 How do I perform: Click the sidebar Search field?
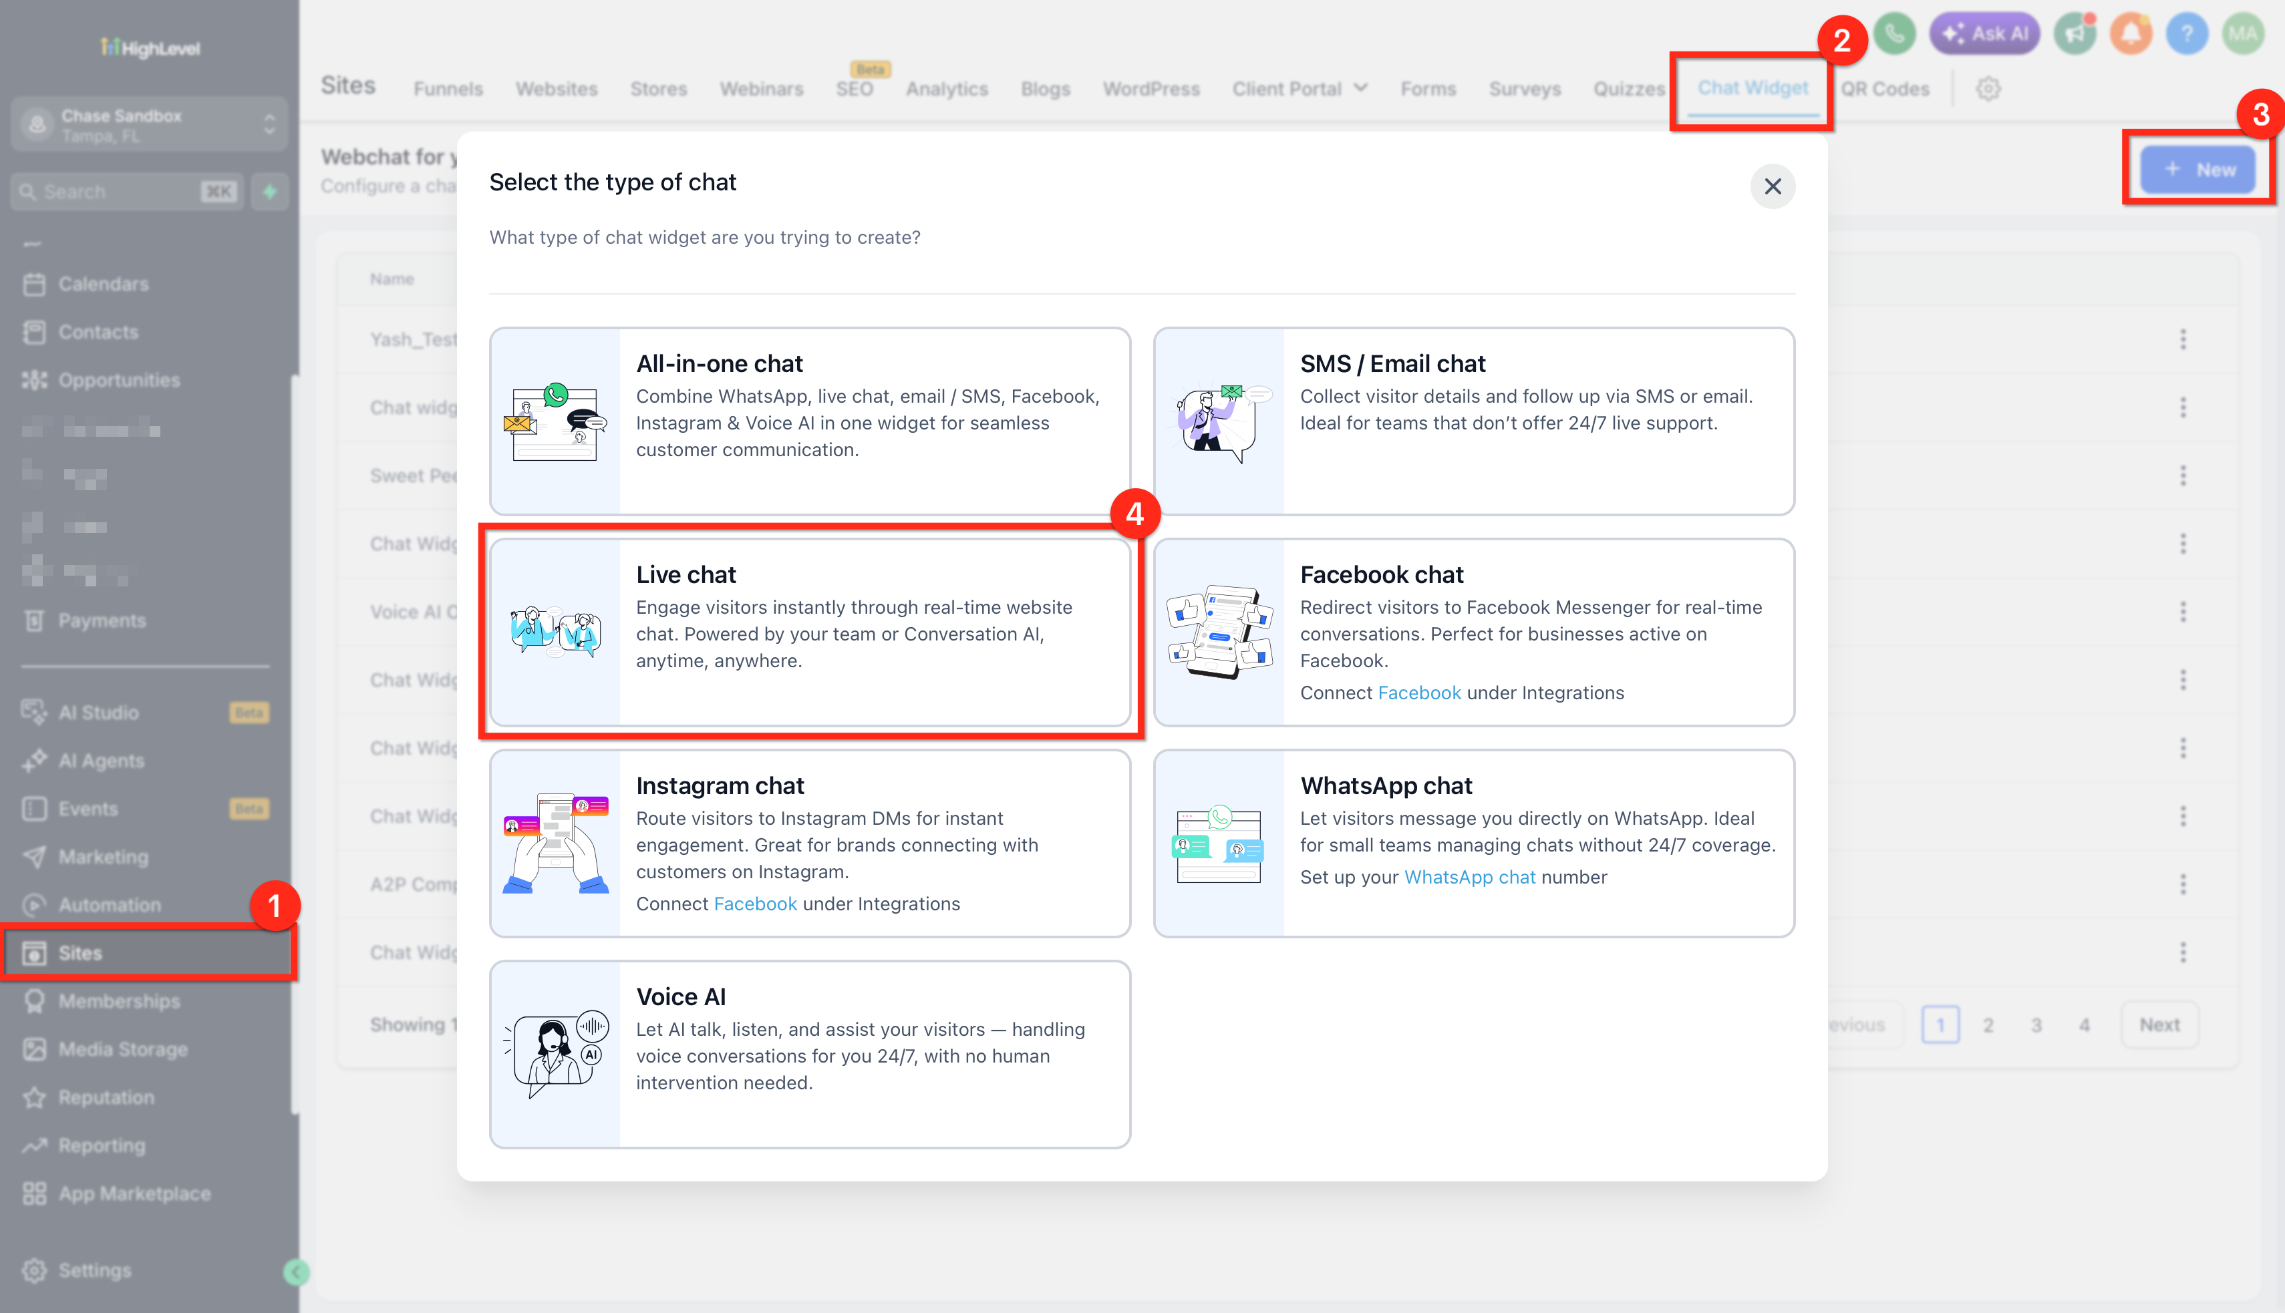click(127, 192)
